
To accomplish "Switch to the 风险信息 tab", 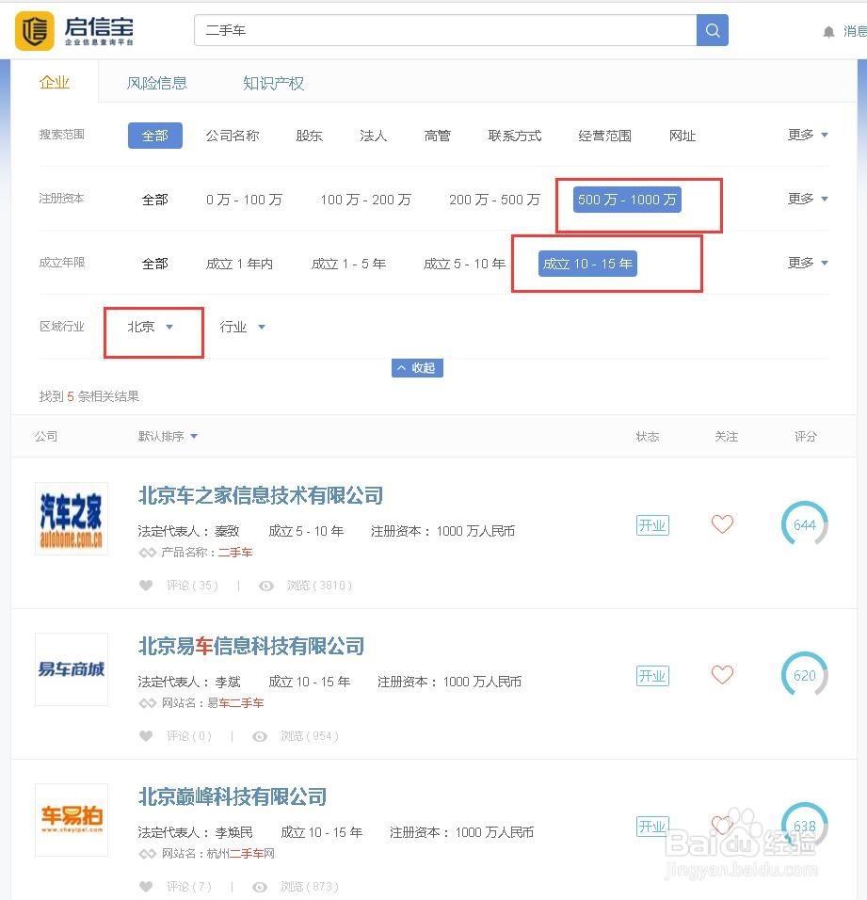I will coord(157,83).
